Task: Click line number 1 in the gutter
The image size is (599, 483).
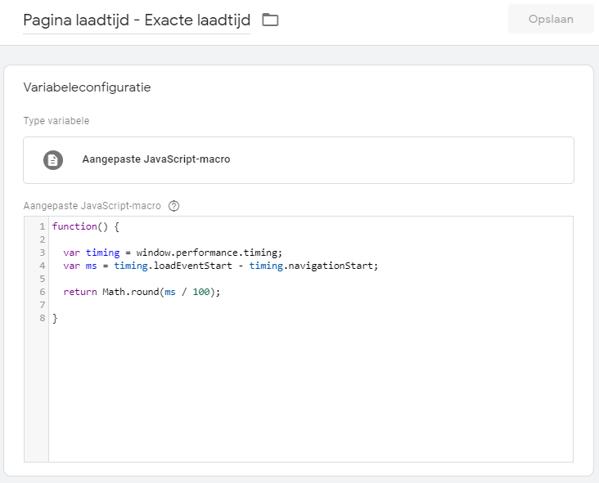Action: 42,226
